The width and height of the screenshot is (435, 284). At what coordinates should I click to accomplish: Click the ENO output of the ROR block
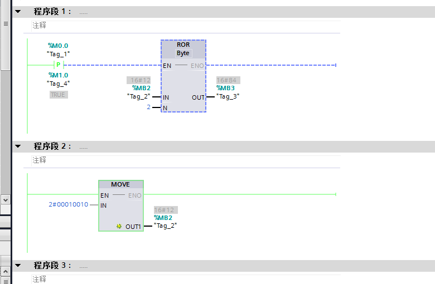tap(197, 66)
